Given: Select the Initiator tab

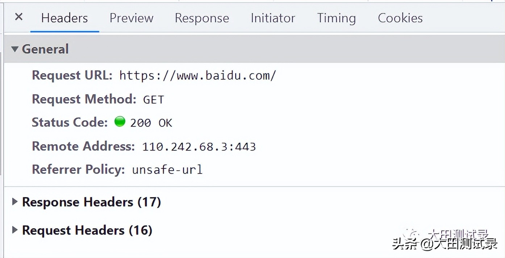Looking at the screenshot, I should coord(273,18).
